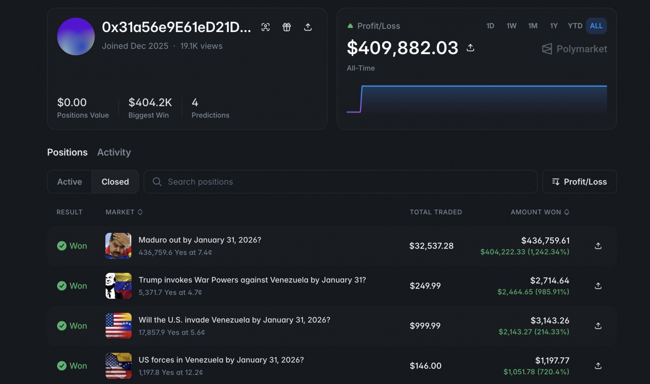
Task: Share the Trump War Powers position
Action: [x=598, y=286]
